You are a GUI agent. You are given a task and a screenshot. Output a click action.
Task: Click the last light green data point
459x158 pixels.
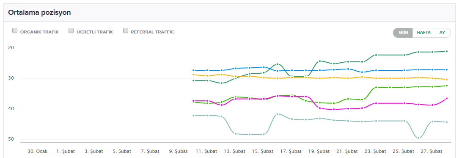446,86
